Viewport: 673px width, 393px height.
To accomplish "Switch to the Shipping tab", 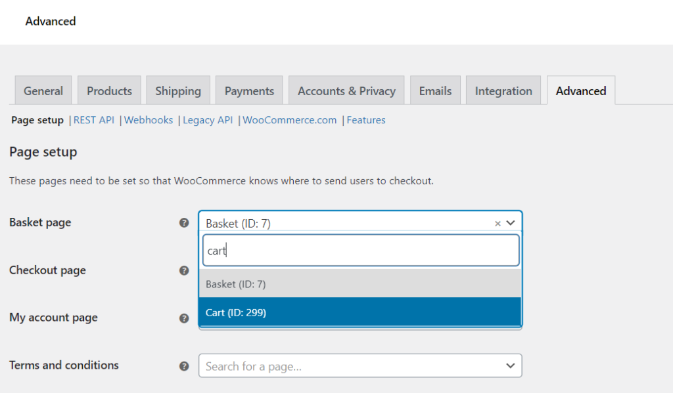I will click(x=178, y=91).
